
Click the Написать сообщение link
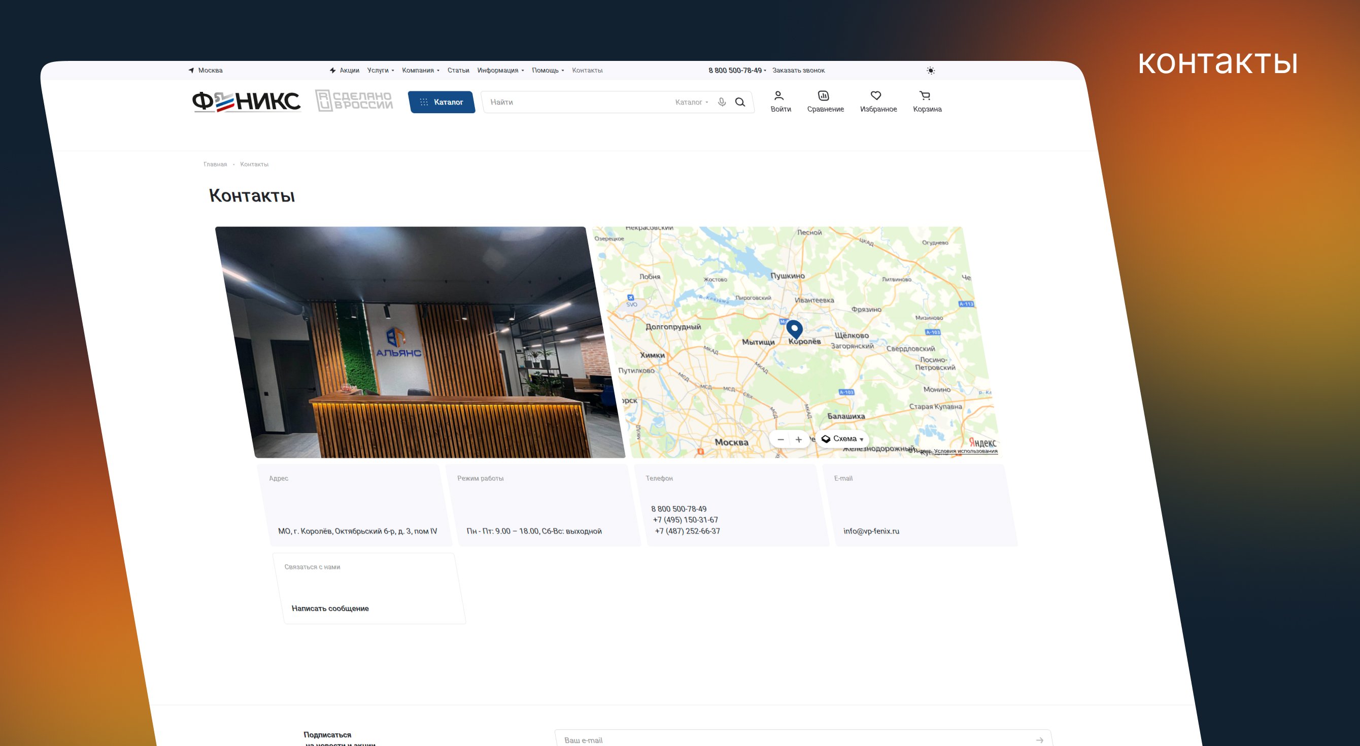tap(330, 608)
